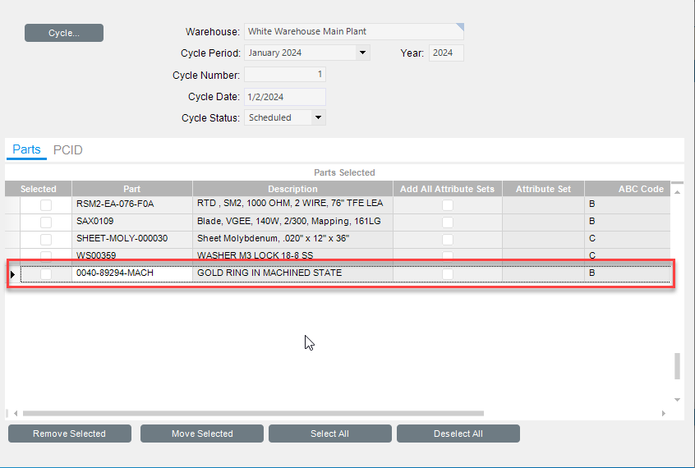Open the Cycle Status dropdown arrow
The height and width of the screenshot is (468, 695).
[318, 117]
